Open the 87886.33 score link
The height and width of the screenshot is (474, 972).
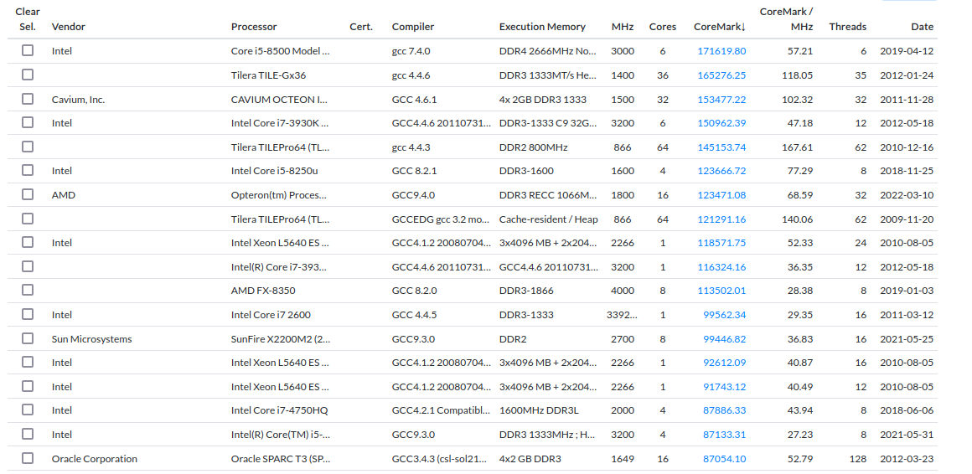[724, 410]
